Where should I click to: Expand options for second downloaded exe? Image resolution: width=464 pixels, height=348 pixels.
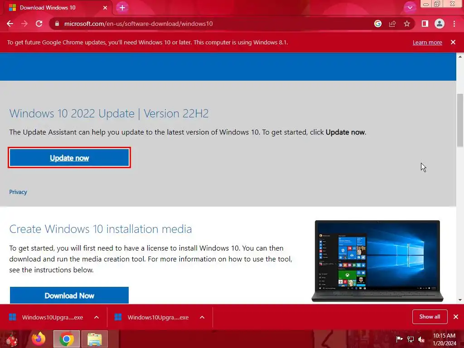202,317
